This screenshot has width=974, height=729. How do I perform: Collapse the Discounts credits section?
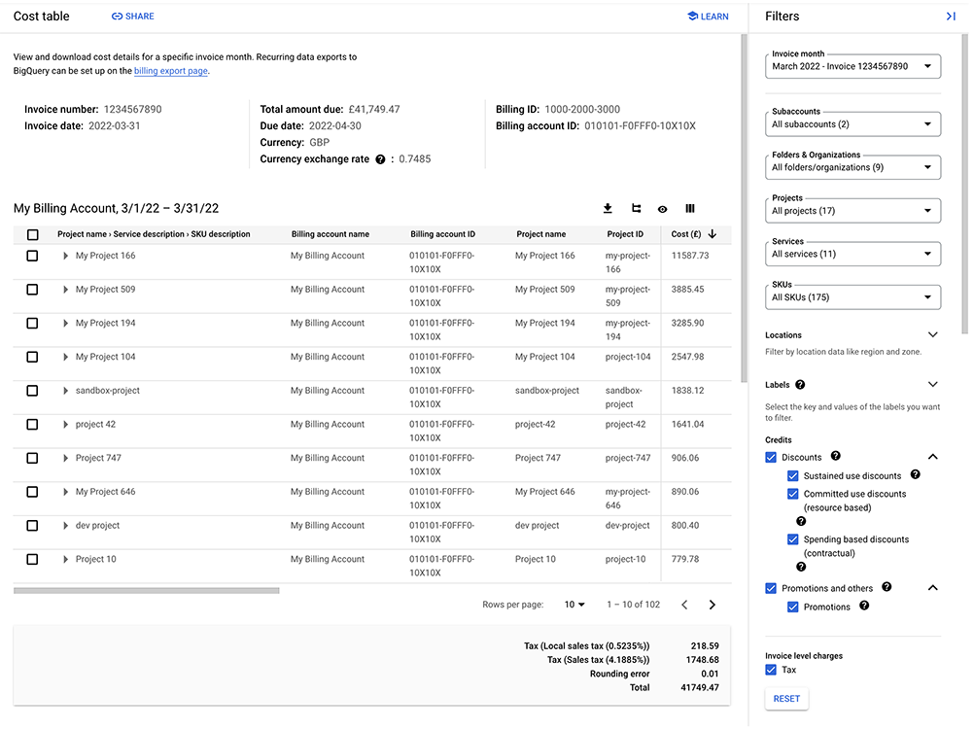[x=932, y=457]
